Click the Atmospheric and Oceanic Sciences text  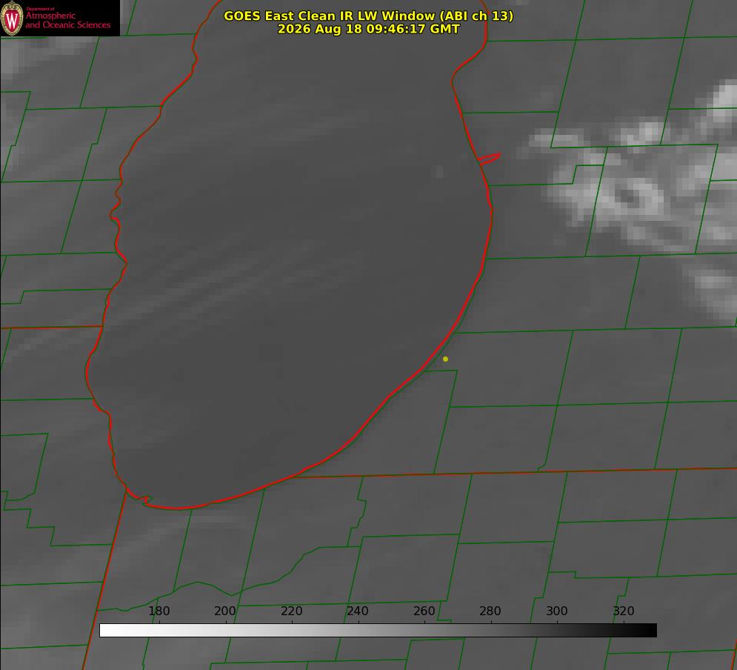[x=67, y=20]
